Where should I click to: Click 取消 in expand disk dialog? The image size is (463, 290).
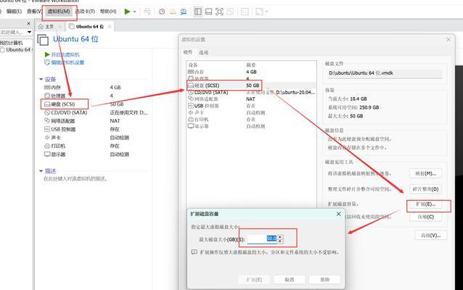click(290, 280)
